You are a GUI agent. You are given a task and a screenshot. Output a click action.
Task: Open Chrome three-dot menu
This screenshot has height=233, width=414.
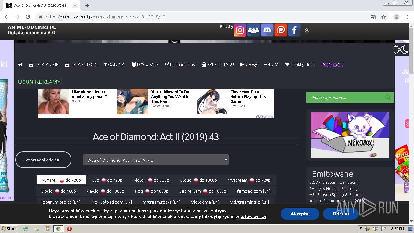point(407,17)
